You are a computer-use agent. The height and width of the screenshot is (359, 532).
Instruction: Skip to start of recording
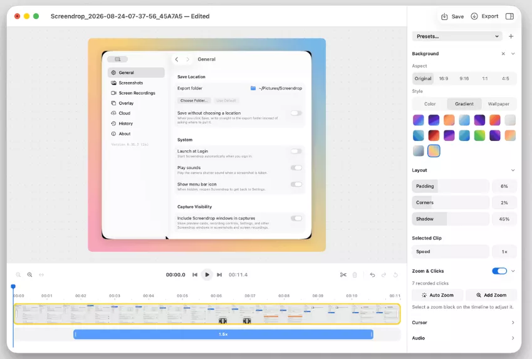pyautogui.click(x=195, y=275)
